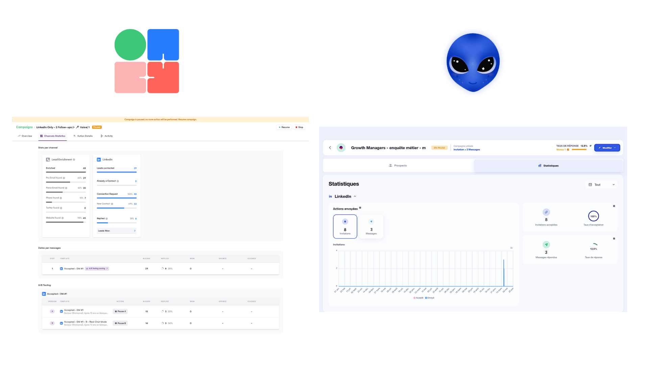Select the 8 Invitations card
This screenshot has width=649, height=365.
pos(345,226)
